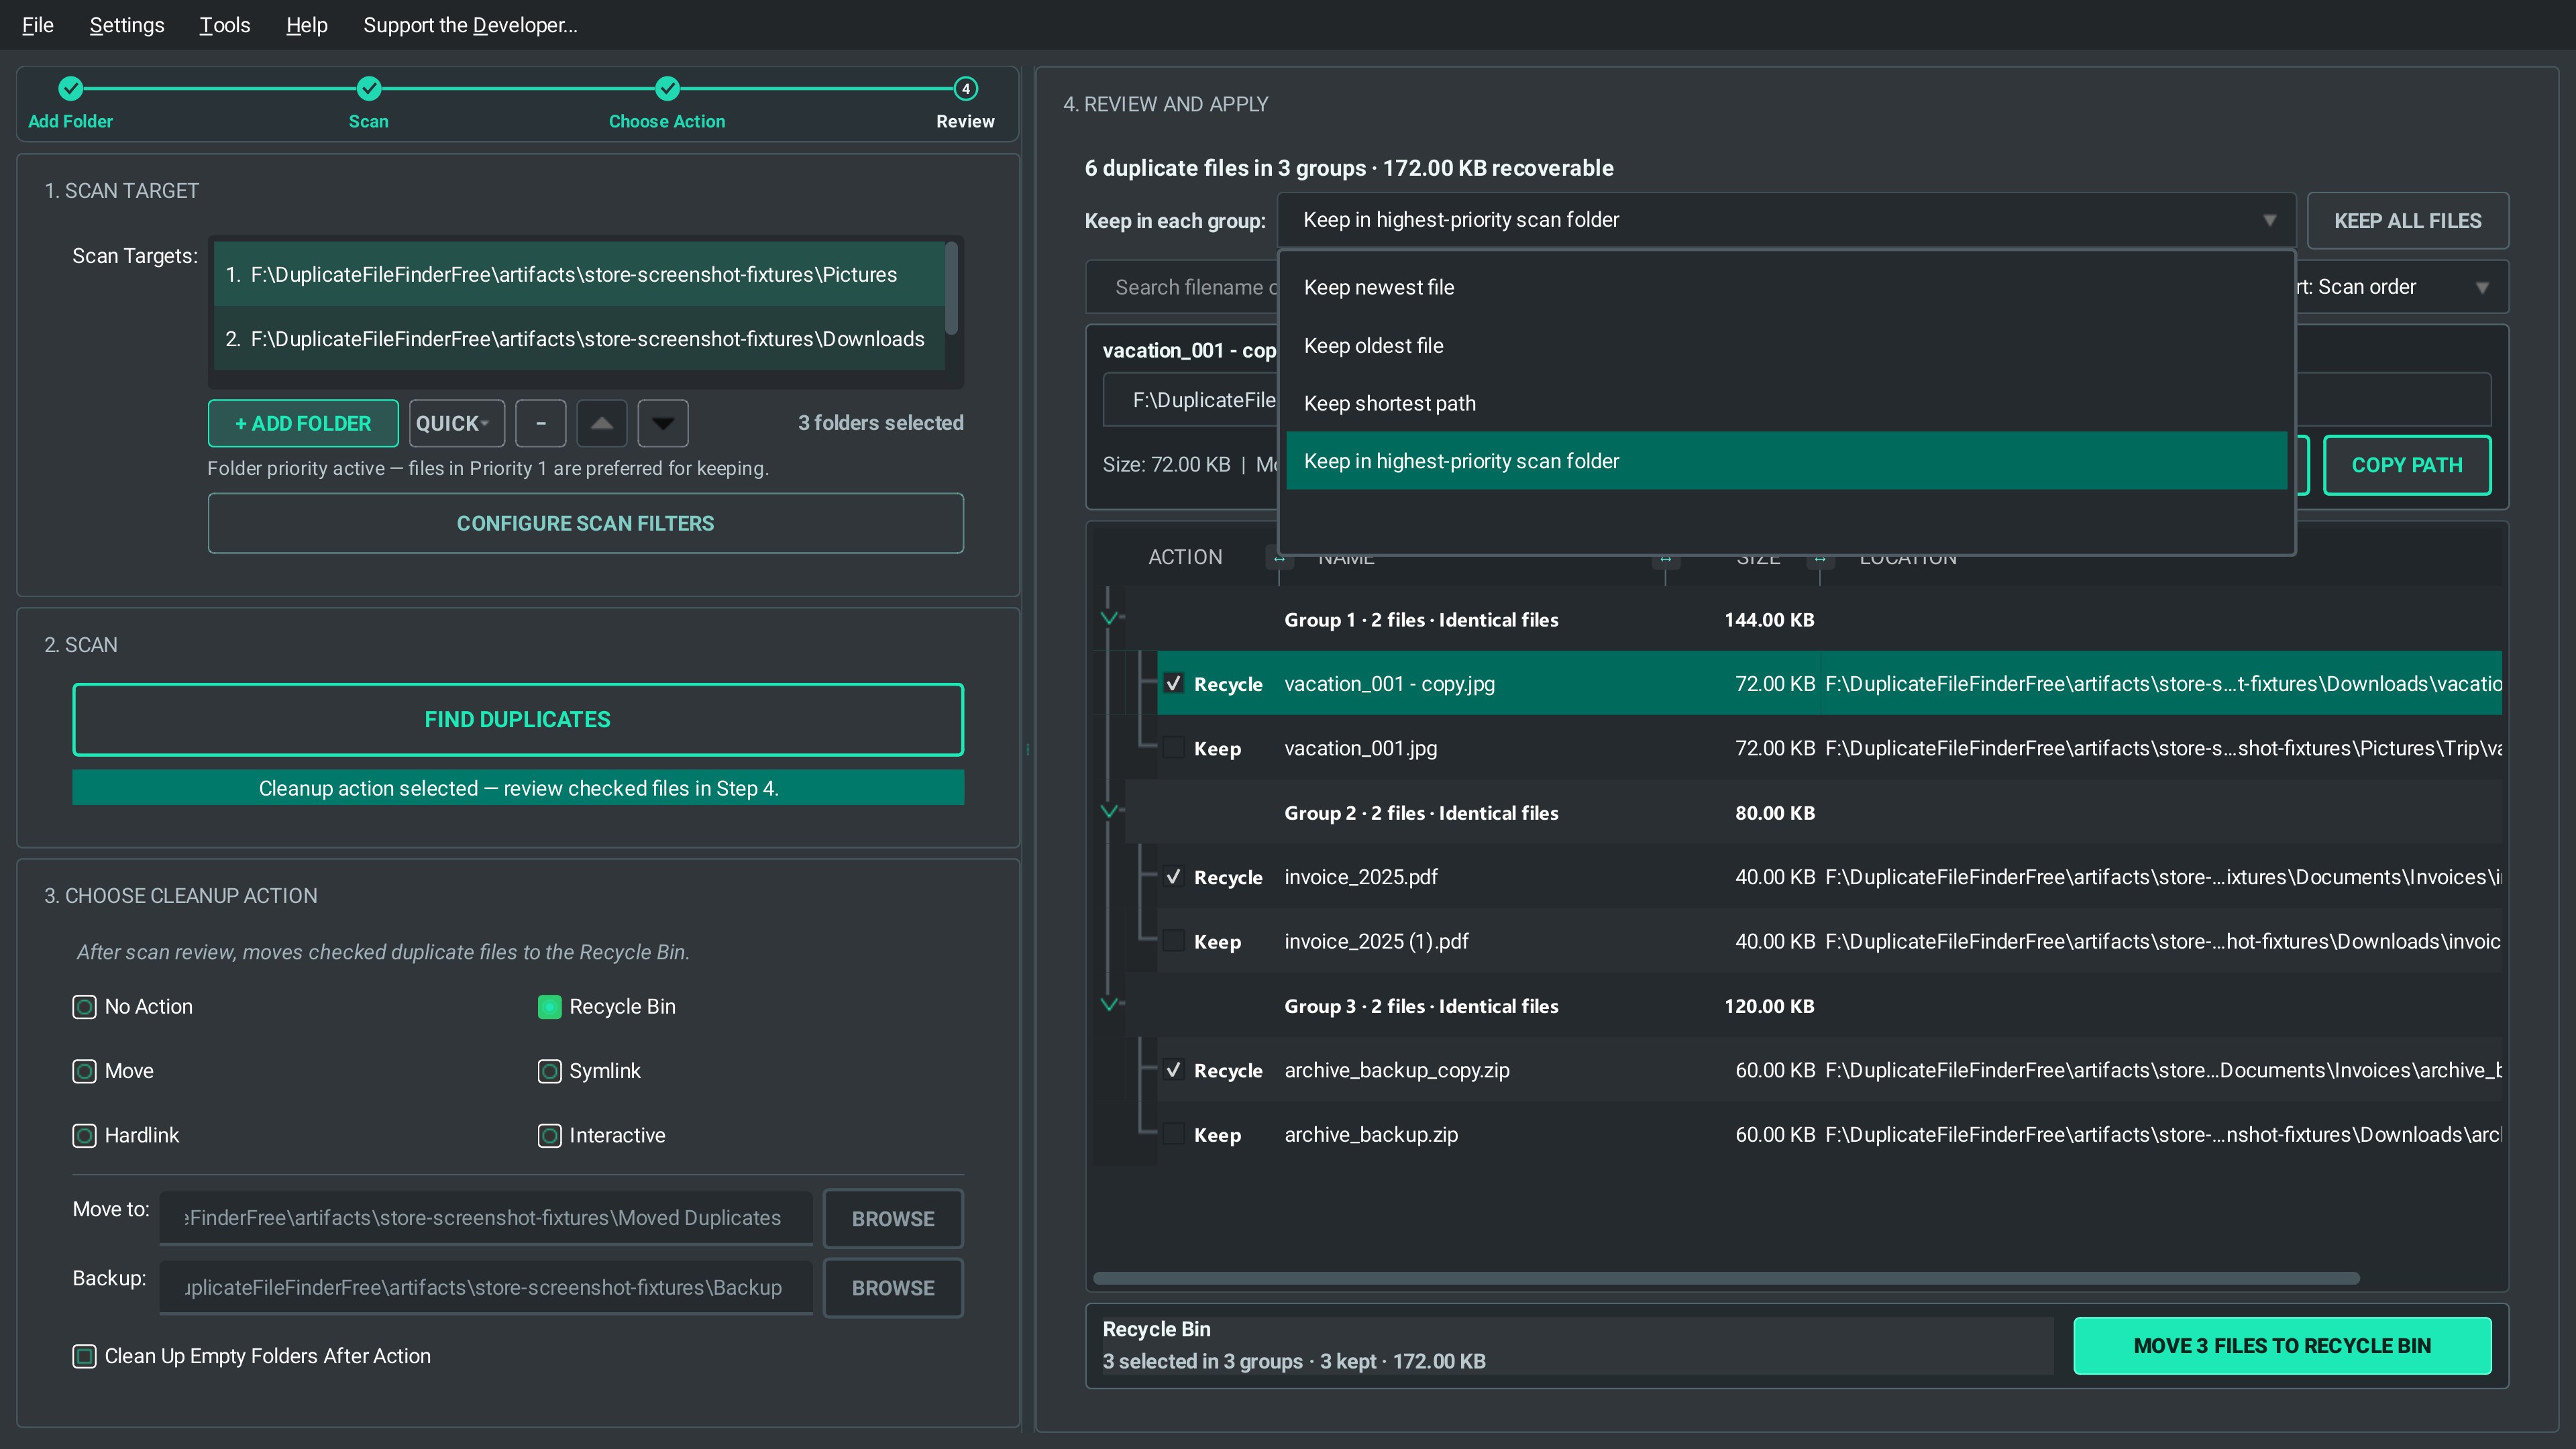Click KEEP ALL FILES button
Screen dimensions: 2576x1449
(2407, 221)
